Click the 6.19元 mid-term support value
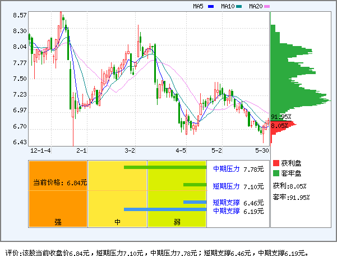The image size is (337, 256). (253, 211)
